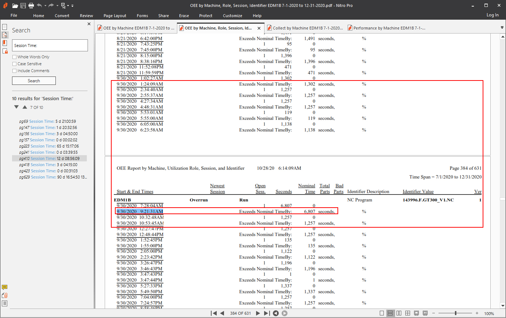Switch to facing continuous view

[x=408, y=313]
